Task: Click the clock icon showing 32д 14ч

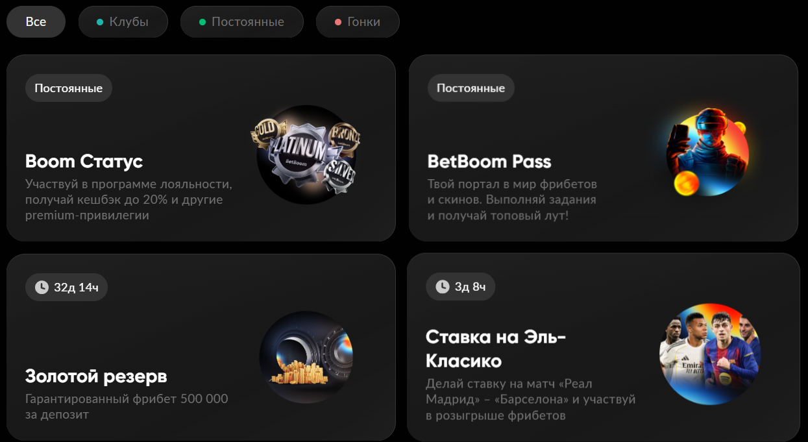Action: pos(42,287)
